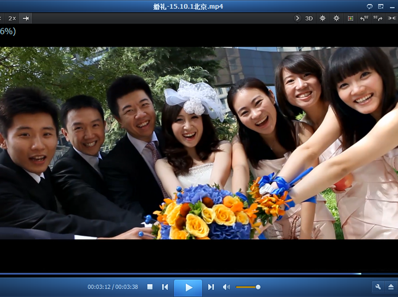Open the color adjustment filmstrip icon

[350, 18]
